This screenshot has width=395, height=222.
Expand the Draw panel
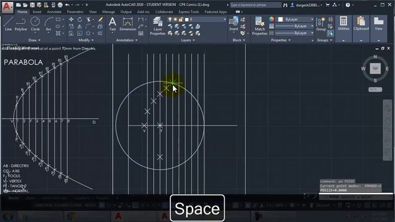35,40
